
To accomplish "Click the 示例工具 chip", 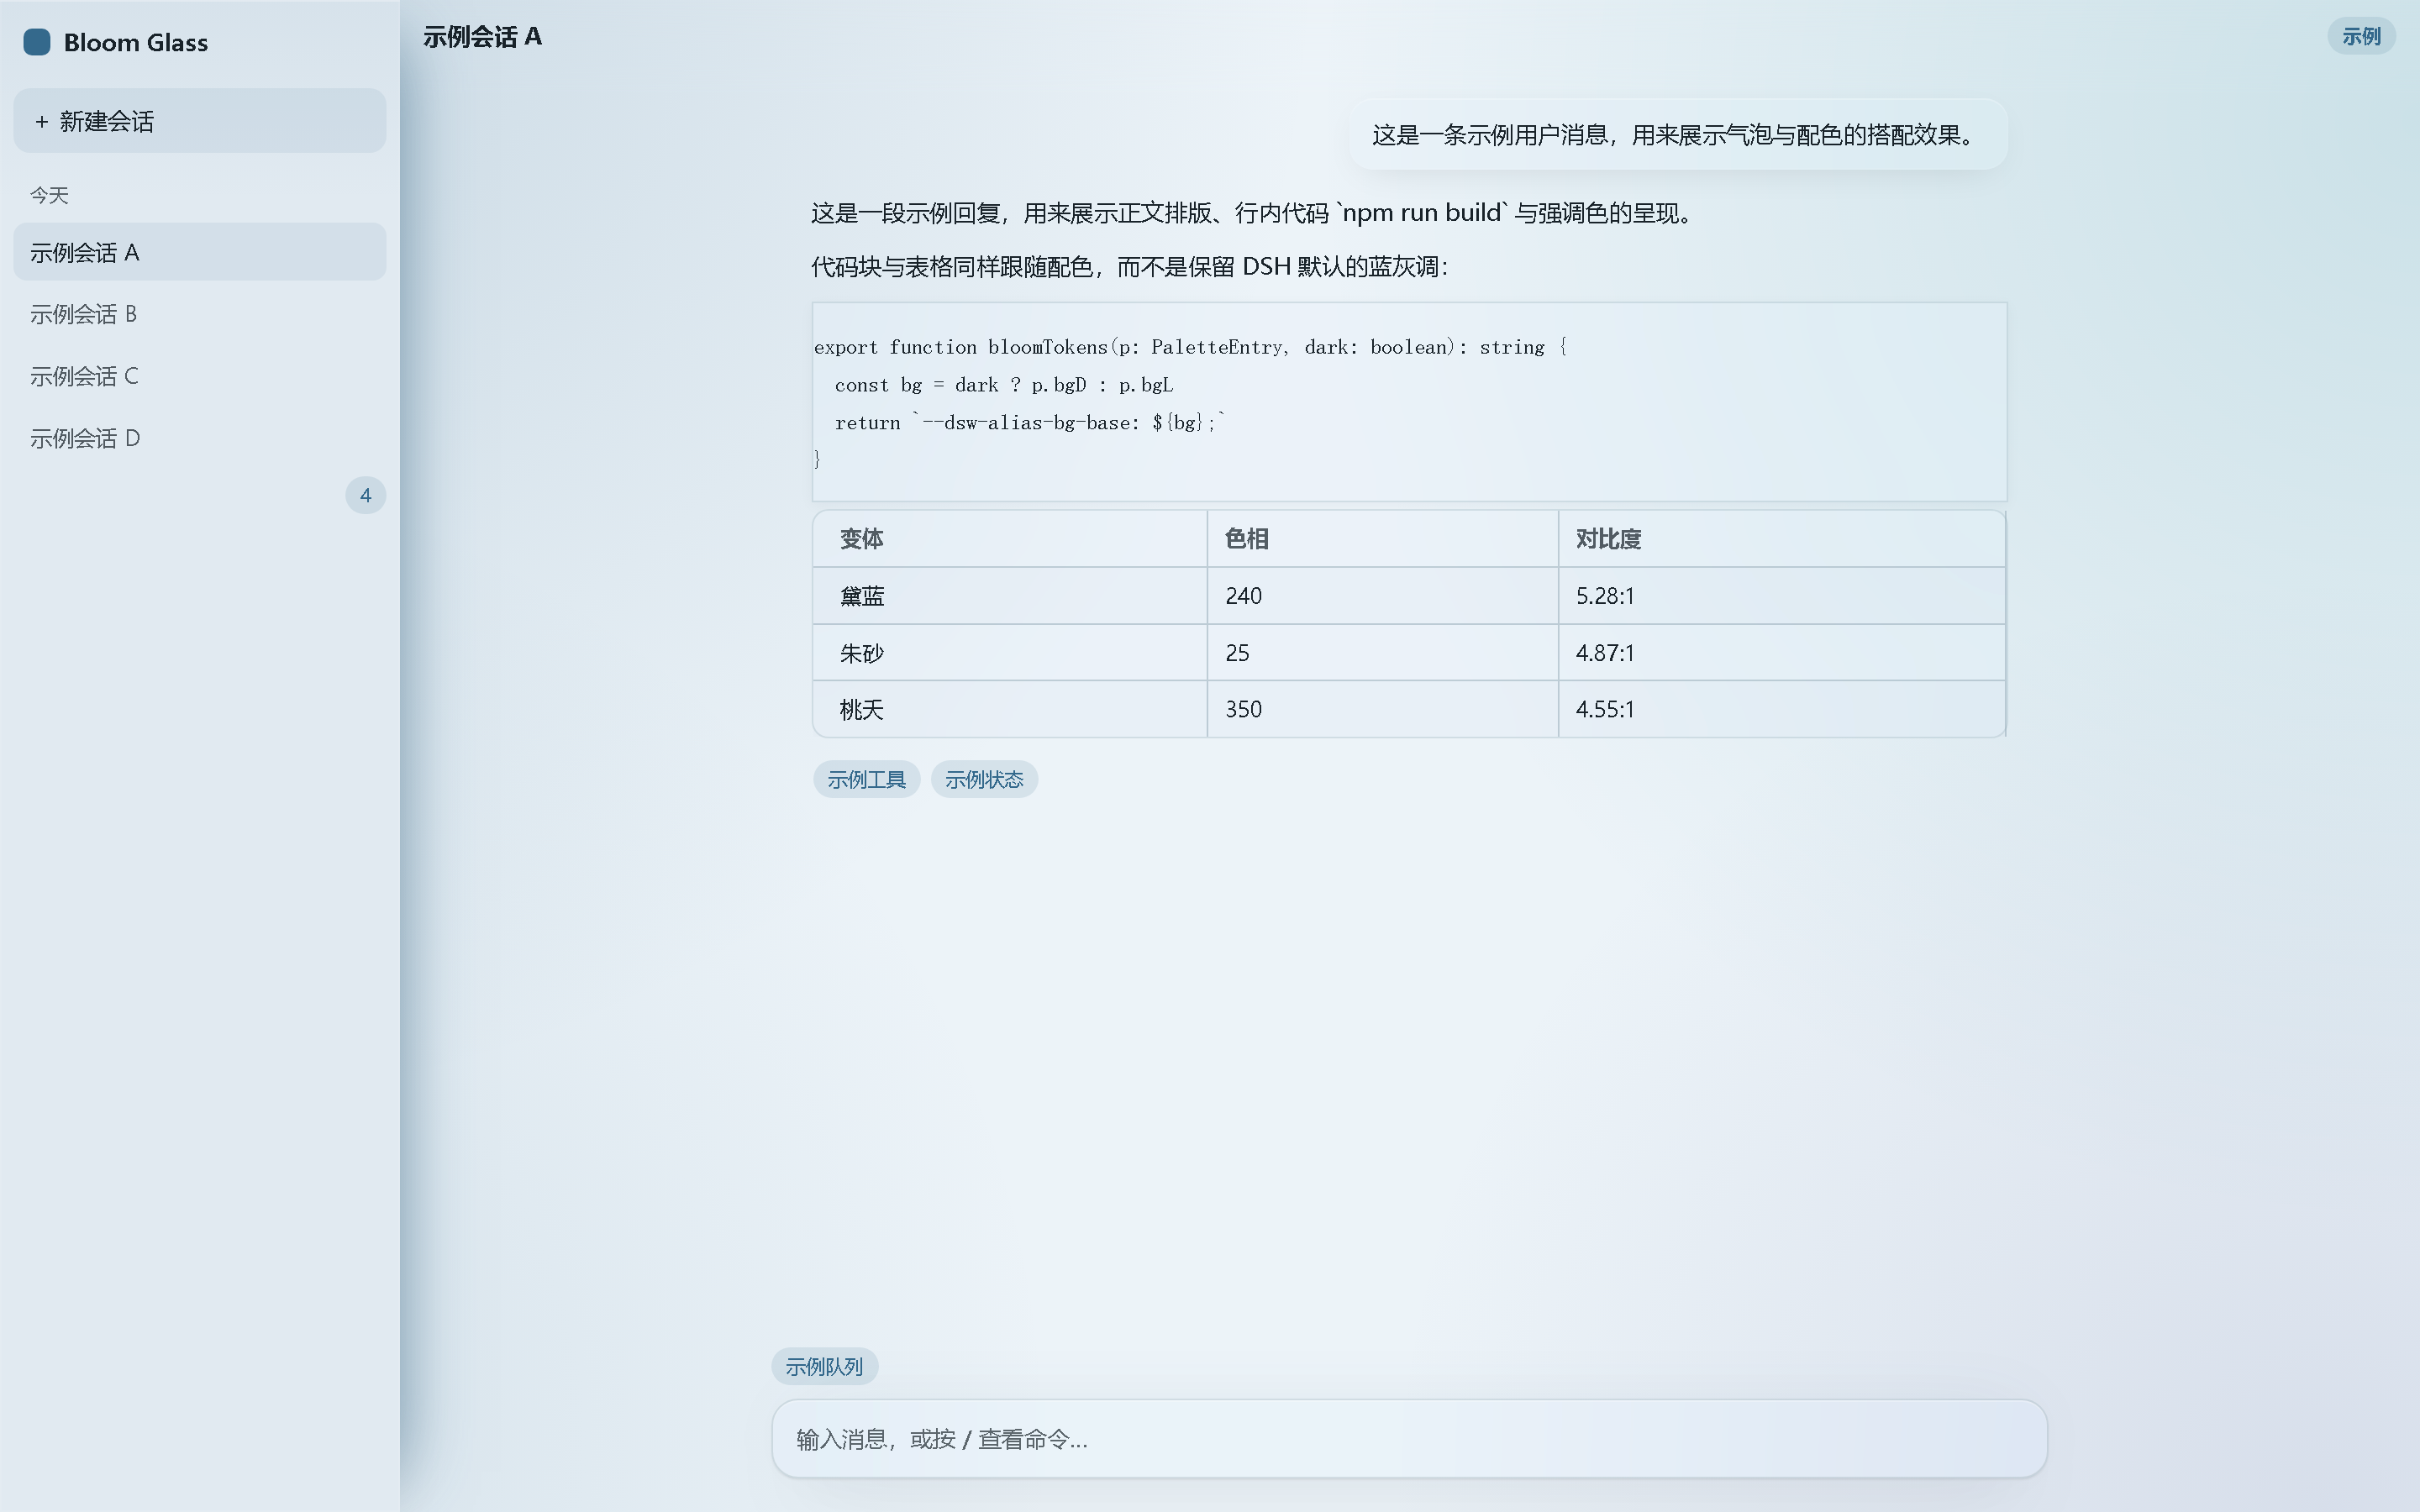I will pos(866,779).
